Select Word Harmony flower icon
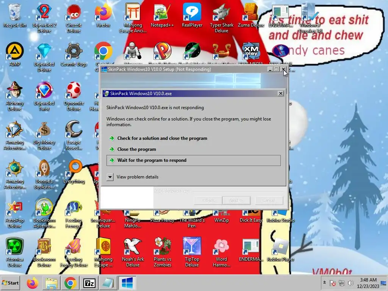The height and width of the screenshot is (291, 388). (221, 252)
